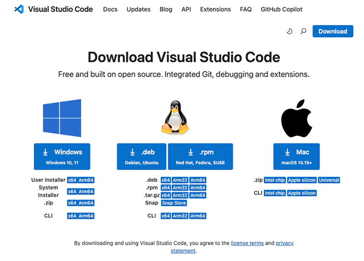The width and height of the screenshot is (364, 261).
Task: Download the .deb Debian, Ubuntu package
Action: 141,156
